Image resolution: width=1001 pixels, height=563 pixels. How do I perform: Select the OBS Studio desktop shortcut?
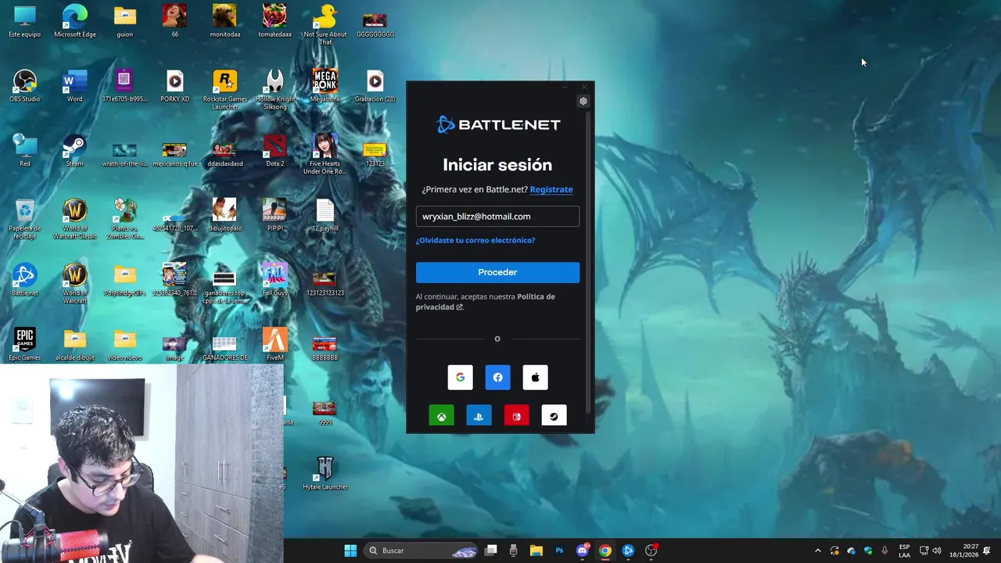pyautogui.click(x=25, y=86)
